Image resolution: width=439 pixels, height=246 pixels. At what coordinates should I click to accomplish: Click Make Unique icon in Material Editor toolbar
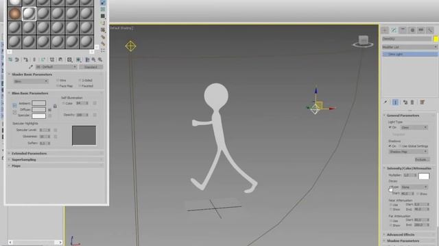pos(52,59)
